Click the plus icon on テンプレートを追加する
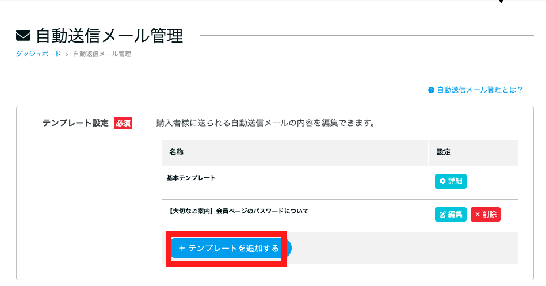The height and width of the screenshot is (286, 546). (x=181, y=248)
